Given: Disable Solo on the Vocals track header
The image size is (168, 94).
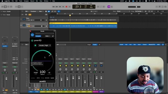Looking at the screenshot, I should coord(29,26).
